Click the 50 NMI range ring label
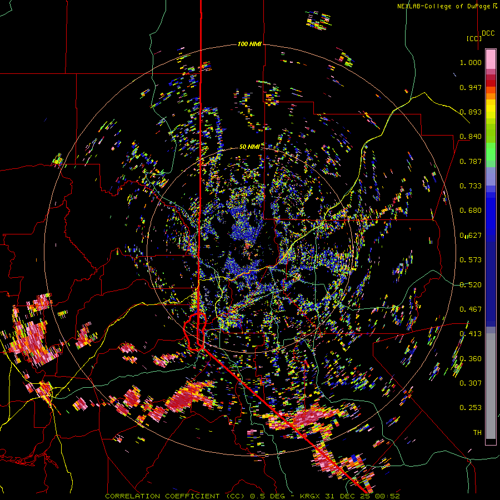500x500 pixels. (x=249, y=147)
